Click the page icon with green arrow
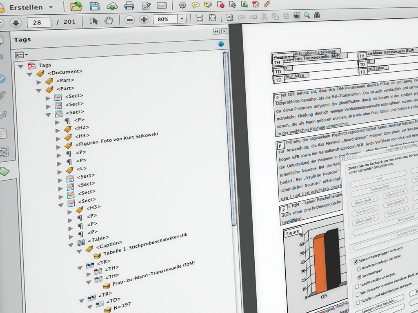The image size is (418, 313). [x=245, y=4]
